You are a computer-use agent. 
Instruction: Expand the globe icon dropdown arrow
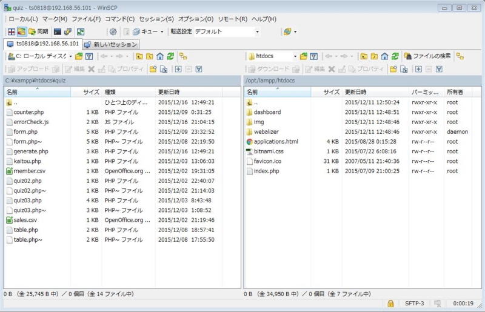coord(295,32)
